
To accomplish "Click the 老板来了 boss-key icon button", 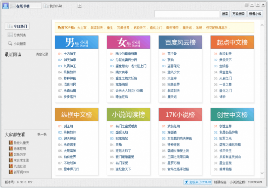I will point(198,182).
